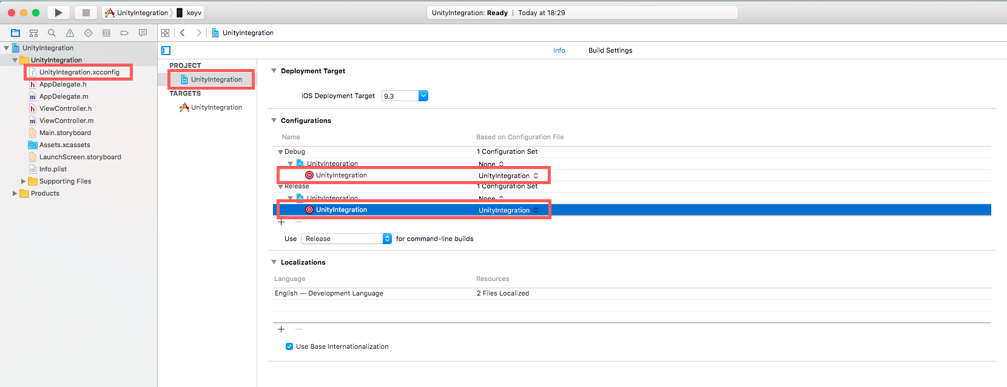Viewport: 1007px width, 387px height.
Task: Choose the keyv device destination
Action: [x=189, y=13]
